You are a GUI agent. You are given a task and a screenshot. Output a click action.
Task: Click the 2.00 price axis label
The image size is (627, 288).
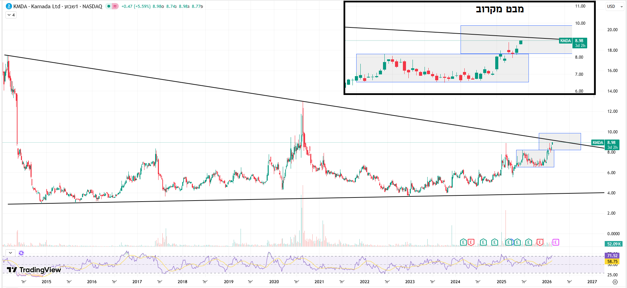[x=611, y=213]
